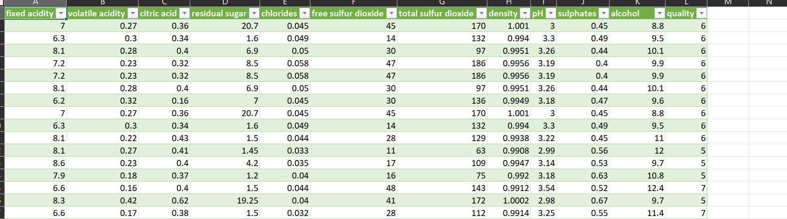Screen dimensions: 787x219
Task: Select the 'sulphates' header cell text
Action: (577, 13)
